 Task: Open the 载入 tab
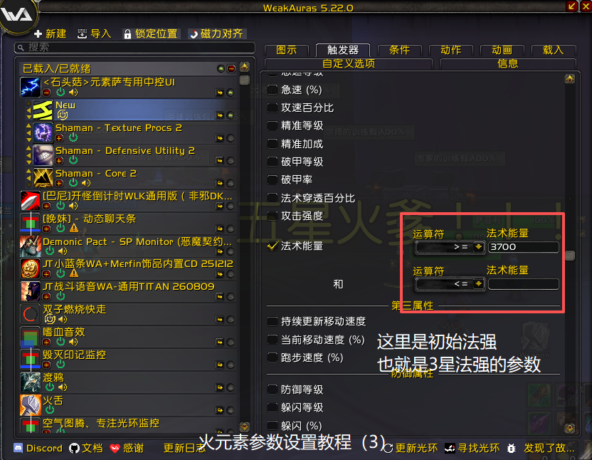[554, 50]
